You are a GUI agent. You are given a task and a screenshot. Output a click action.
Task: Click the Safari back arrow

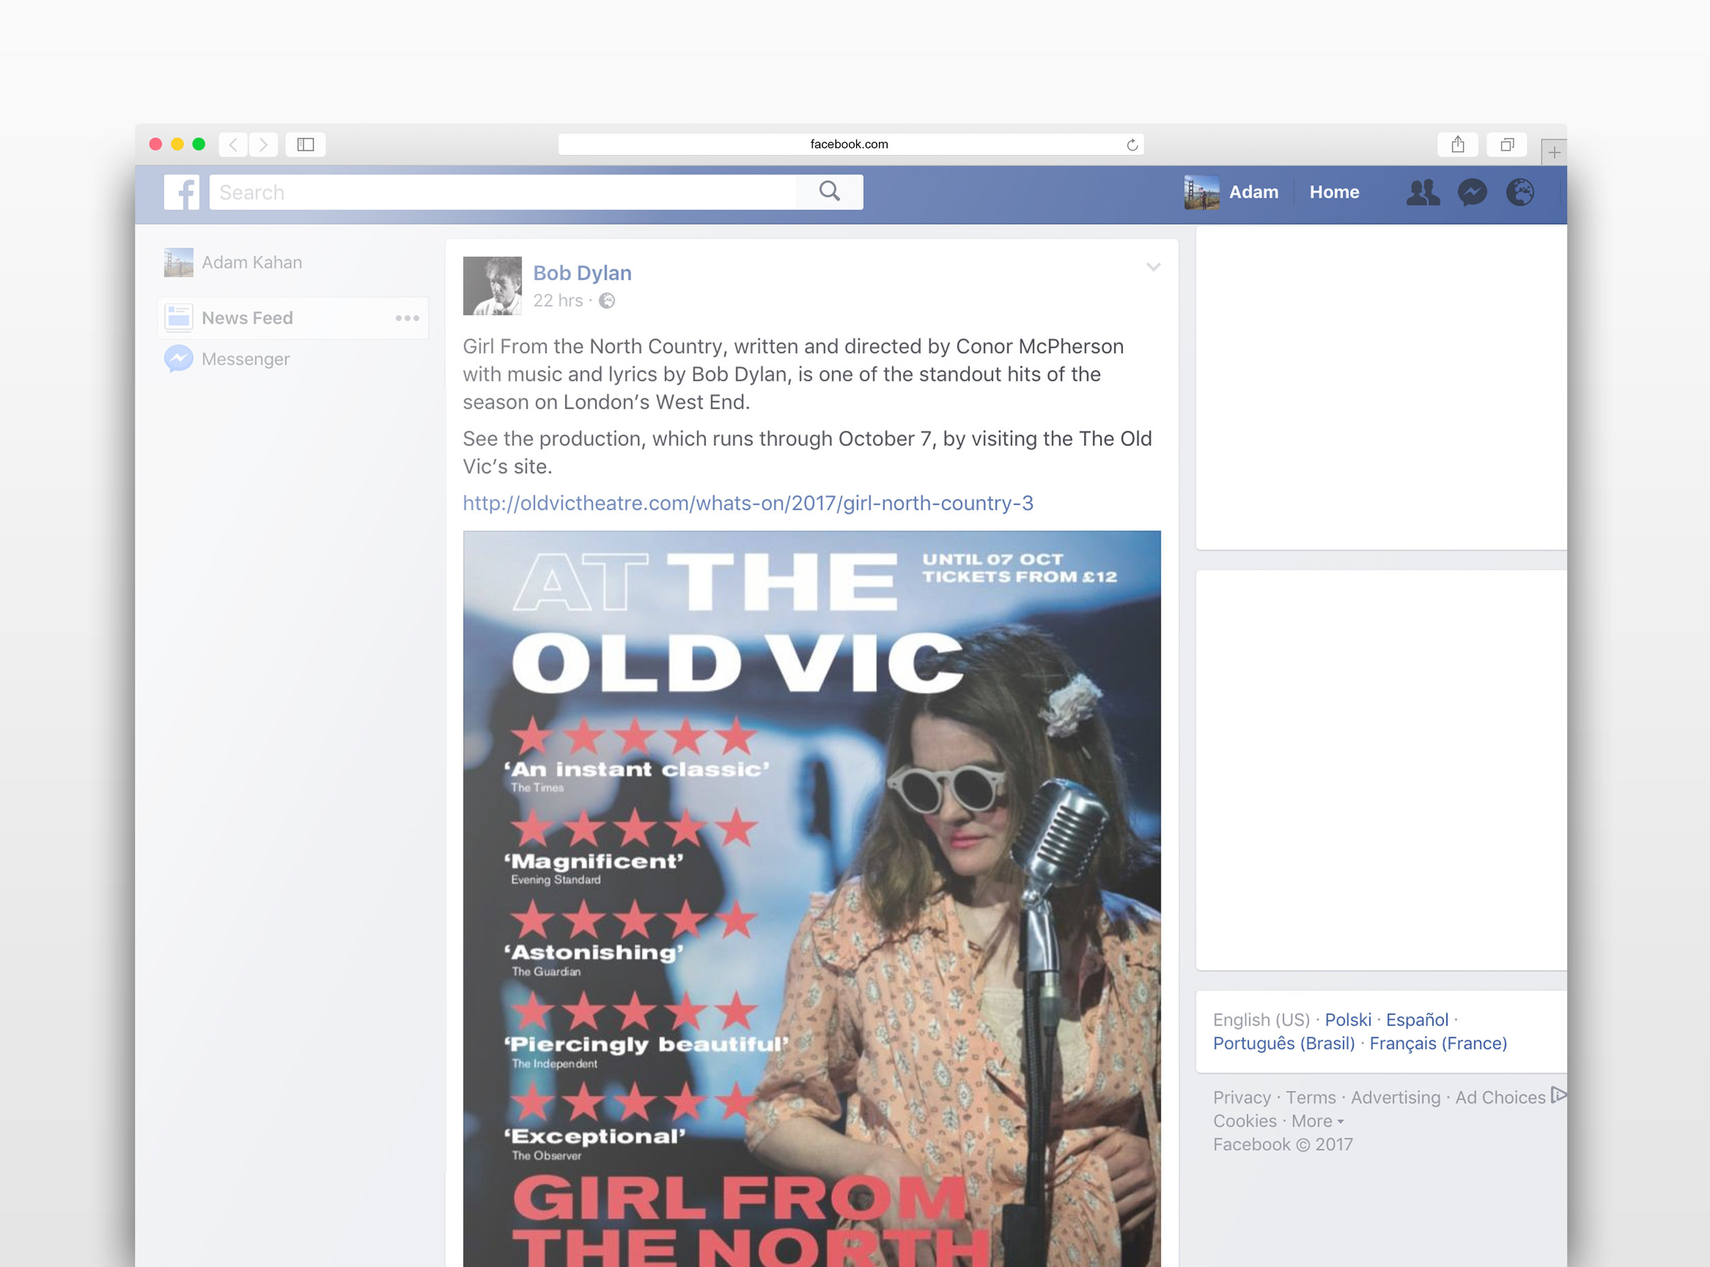(x=233, y=144)
